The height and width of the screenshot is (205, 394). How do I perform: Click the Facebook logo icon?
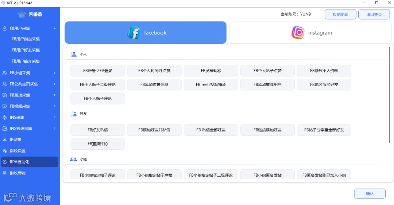134,33
